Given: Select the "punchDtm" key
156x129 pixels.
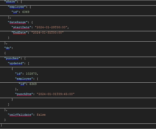Looking at the screenshot, I should tap(24, 94).
